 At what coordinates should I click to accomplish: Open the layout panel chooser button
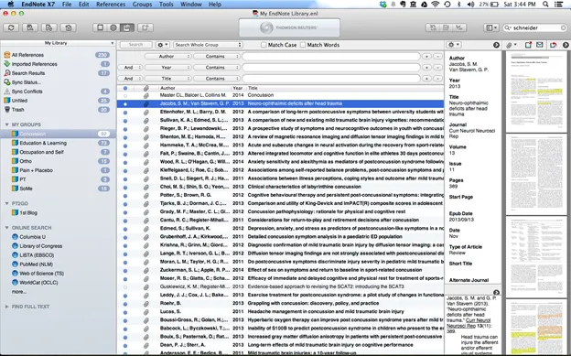(490, 27)
